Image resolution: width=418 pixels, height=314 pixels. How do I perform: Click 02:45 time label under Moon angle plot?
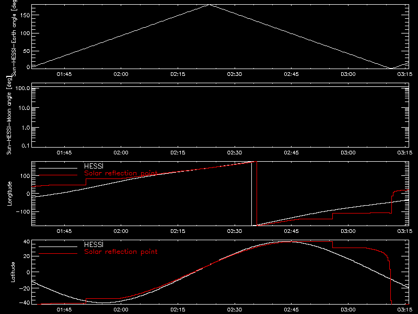pyautogui.click(x=292, y=152)
